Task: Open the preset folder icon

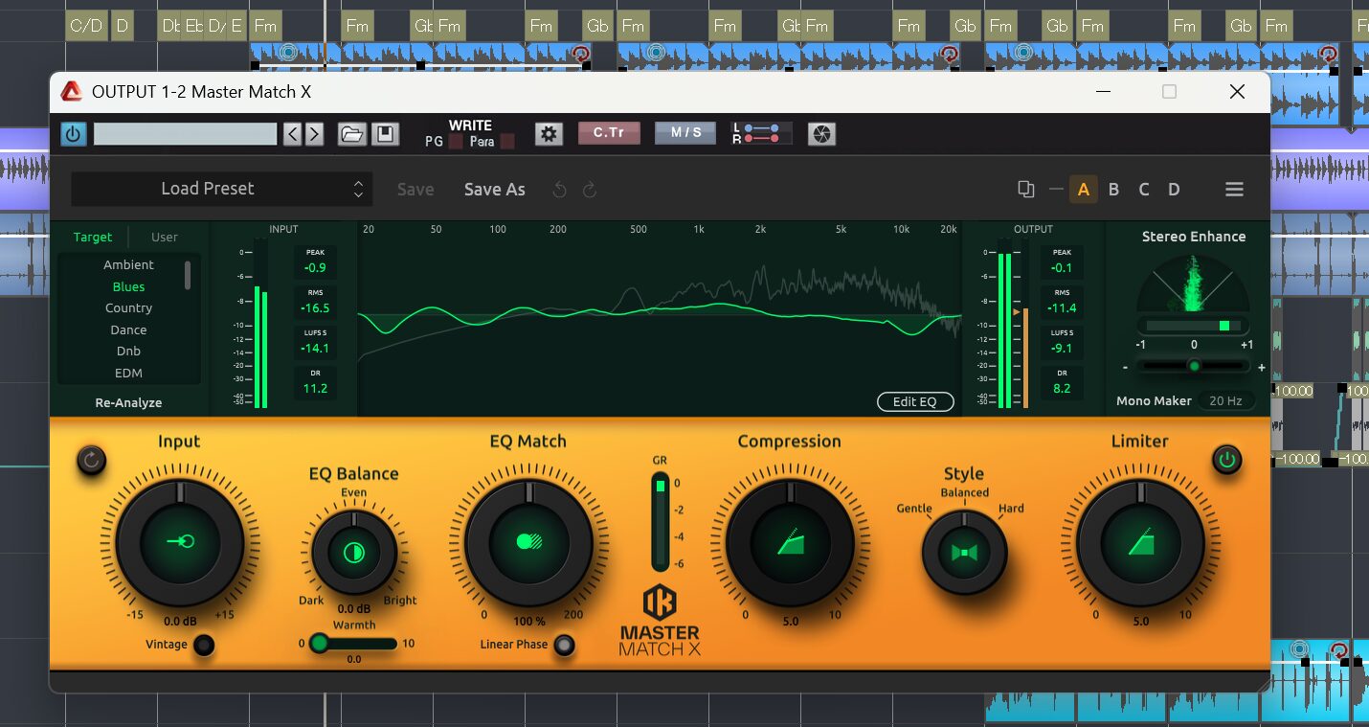Action: point(351,134)
